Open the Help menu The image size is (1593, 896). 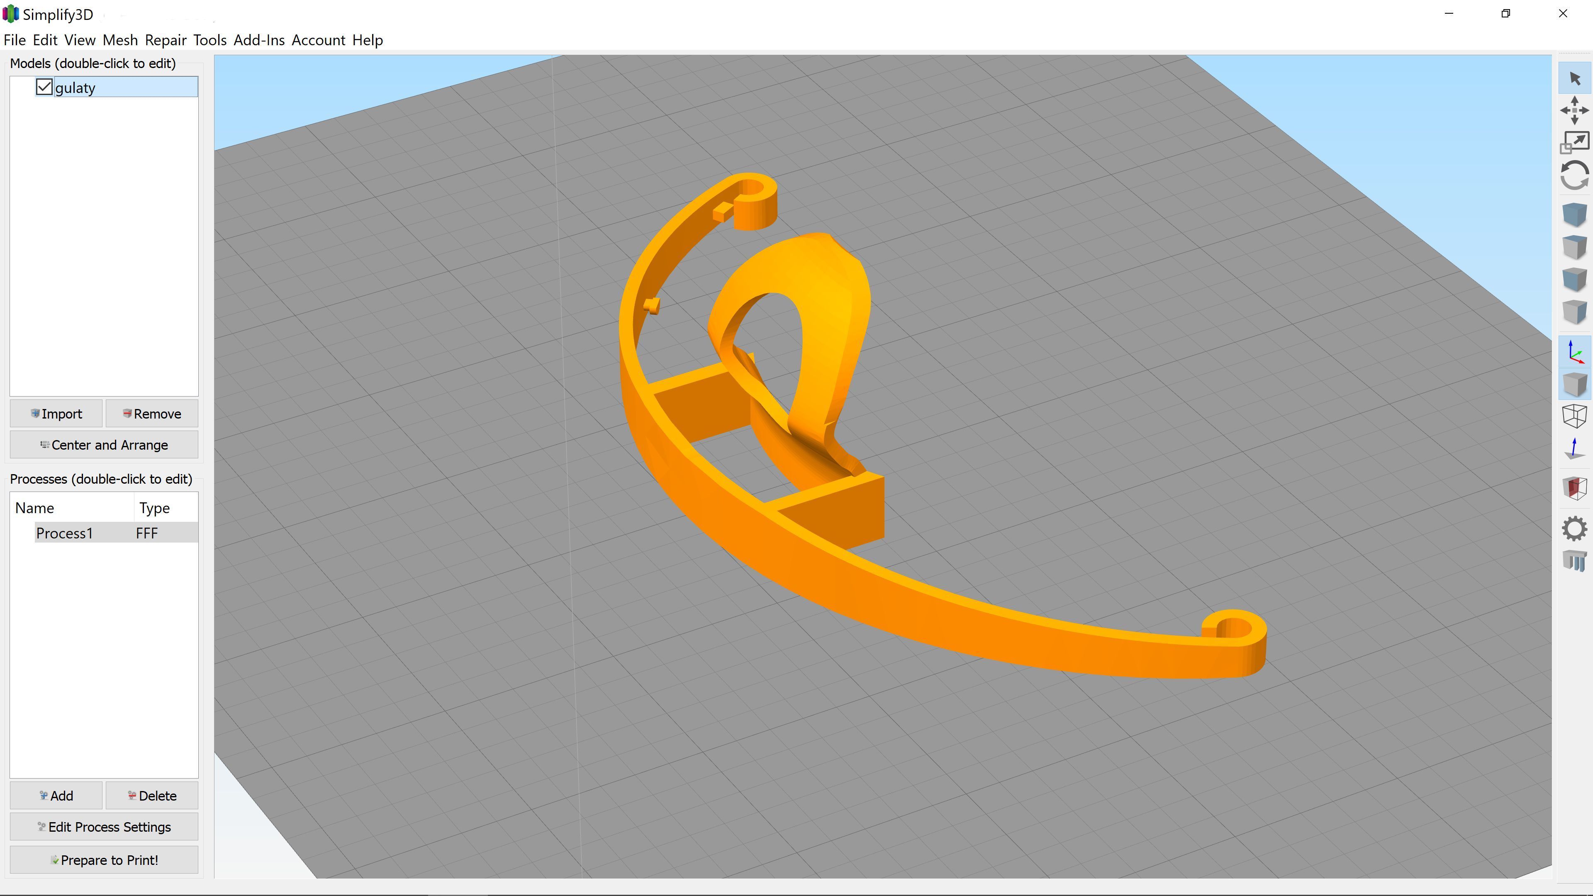[x=368, y=40]
